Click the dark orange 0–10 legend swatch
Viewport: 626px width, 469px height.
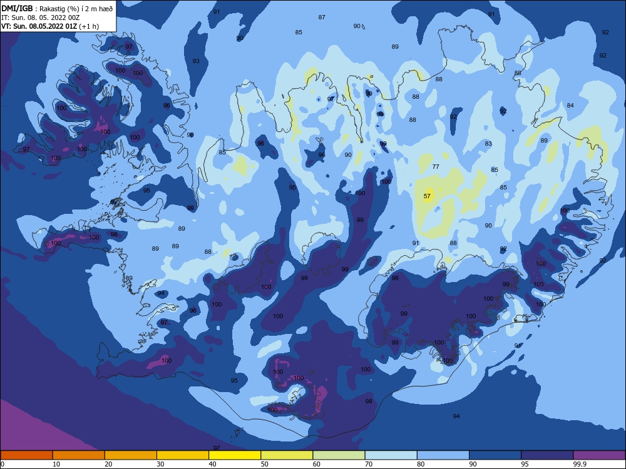(x=26, y=455)
